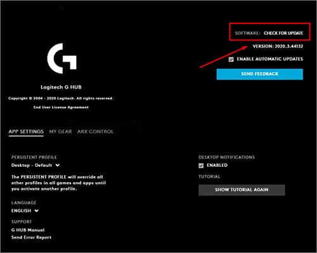Click the PERSISTENT PROFILE heading
The width and height of the screenshot is (317, 253).
pos(34,157)
